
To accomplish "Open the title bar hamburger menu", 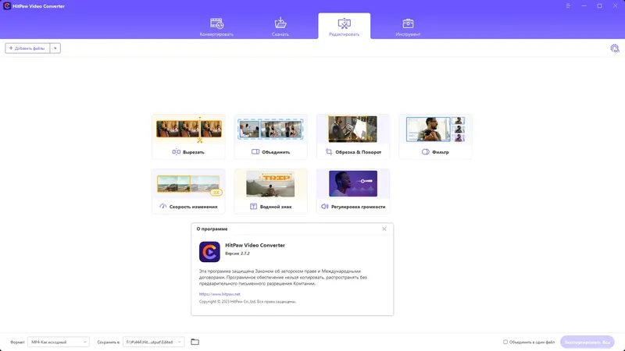I will click(x=568, y=6).
